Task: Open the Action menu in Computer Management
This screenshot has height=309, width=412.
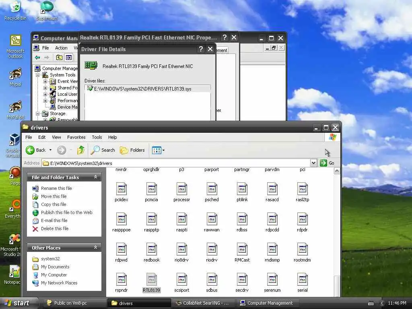Action: [61, 48]
